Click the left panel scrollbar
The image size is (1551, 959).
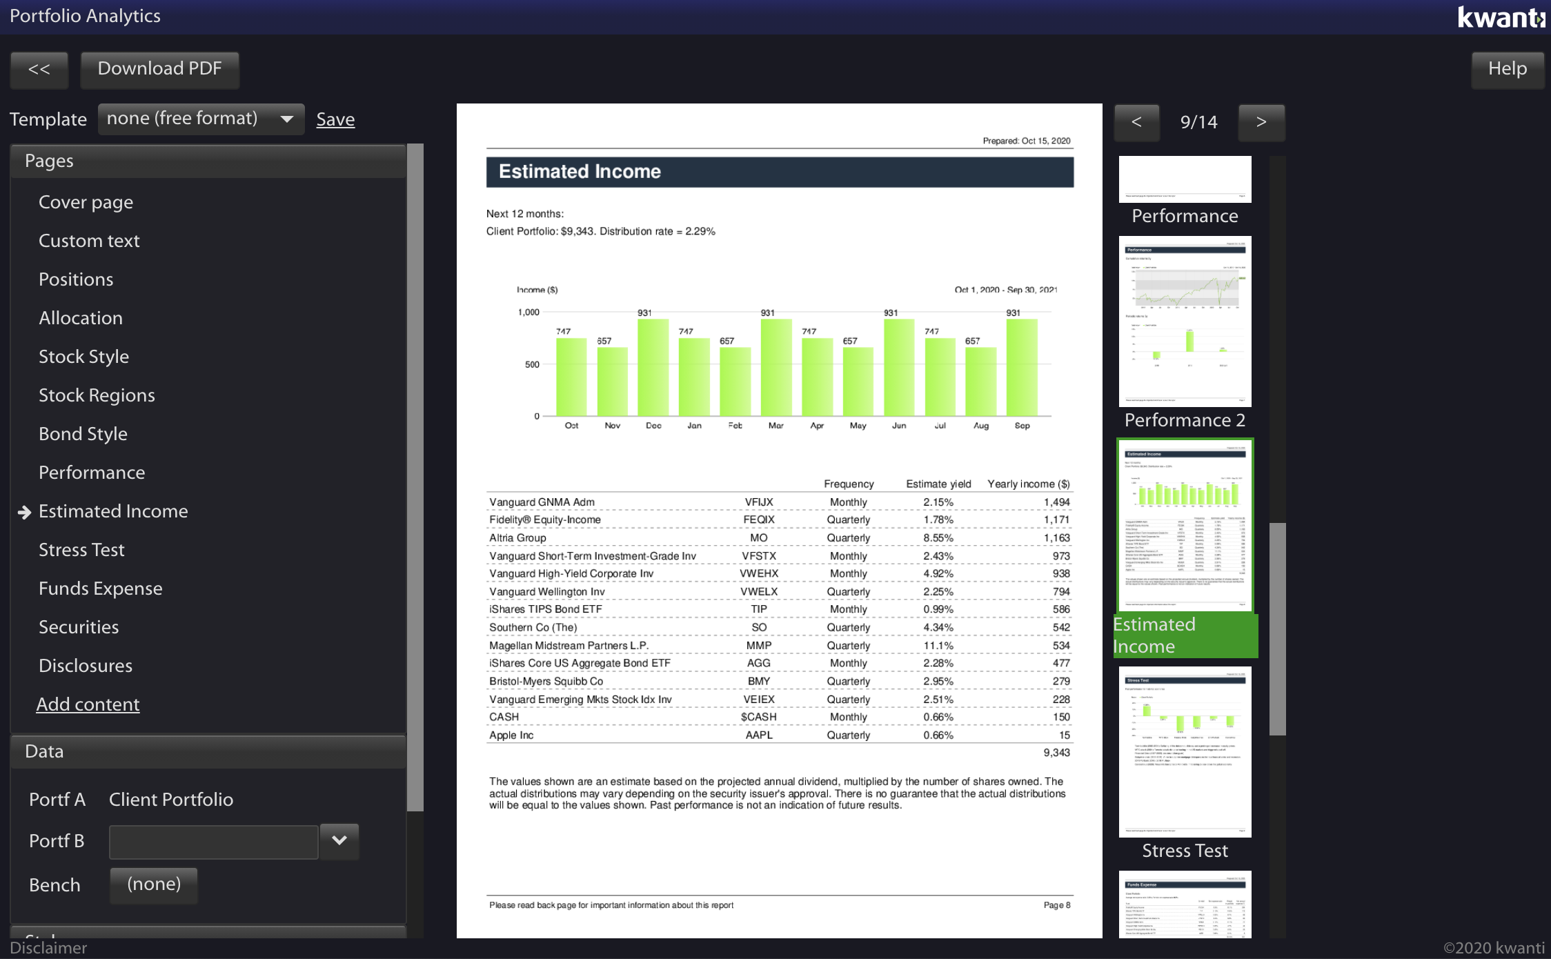click(x=415, y=477)
